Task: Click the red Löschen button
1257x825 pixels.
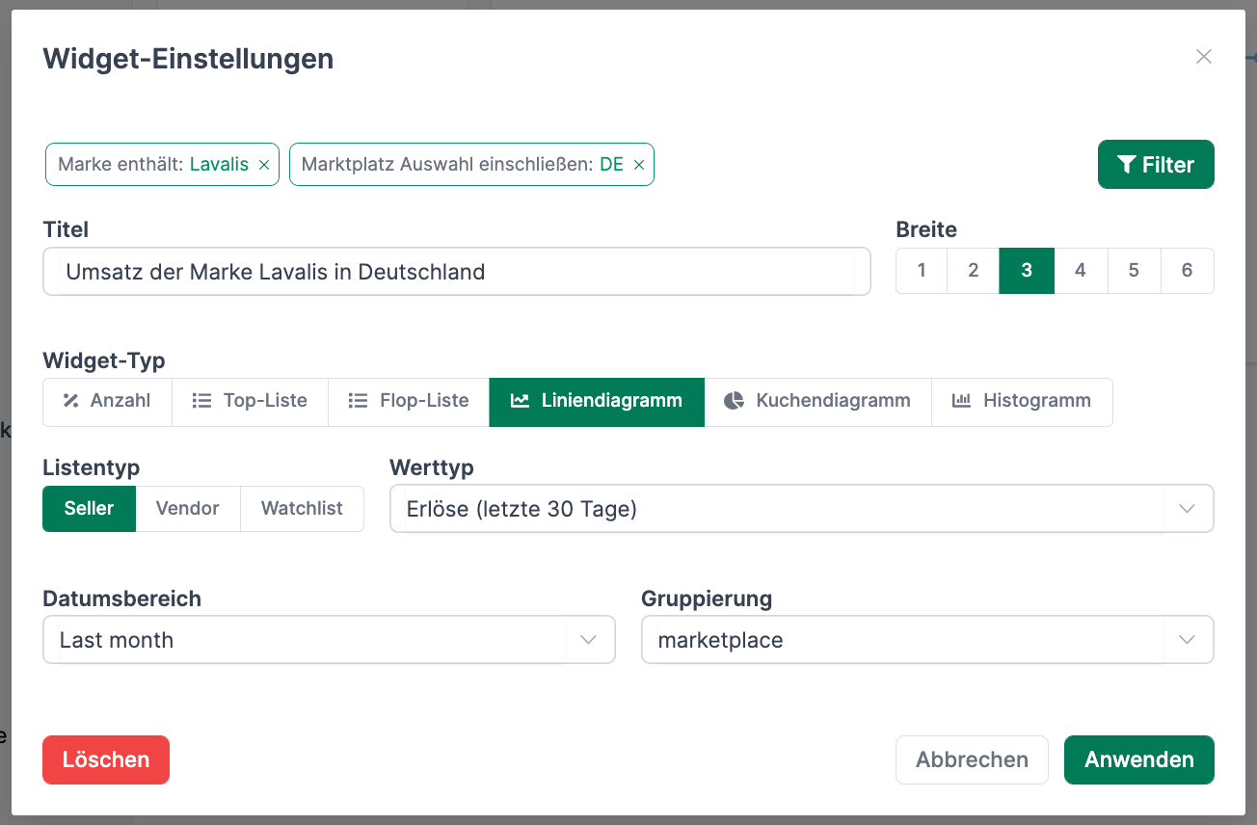Action: click(106, 759)
